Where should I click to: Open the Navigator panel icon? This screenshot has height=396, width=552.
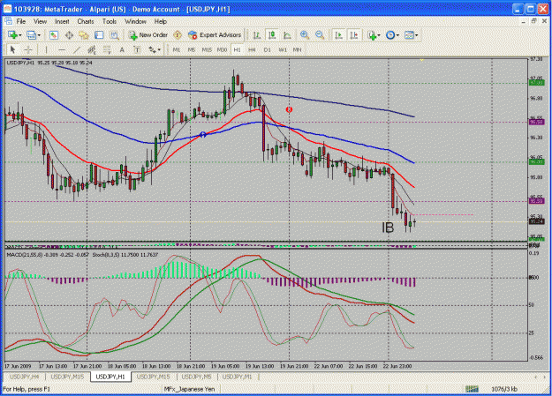84,35
